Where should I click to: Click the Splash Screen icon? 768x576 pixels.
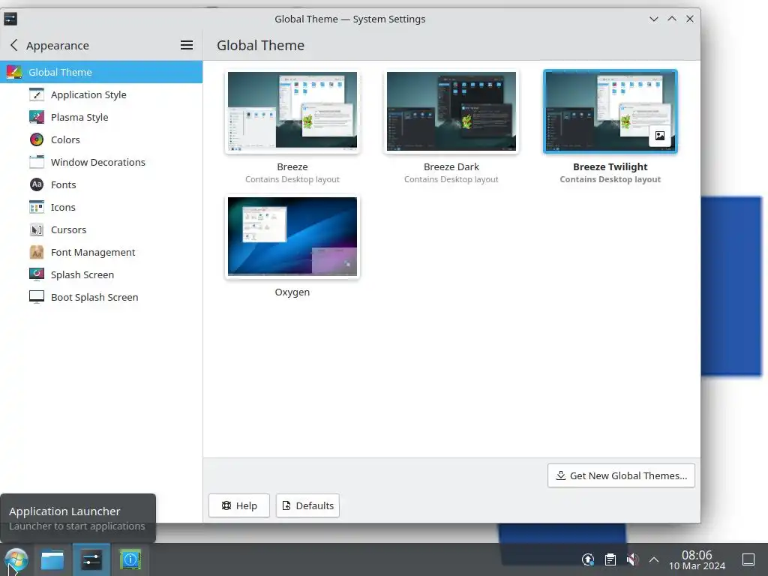click(x=37, y=274)
